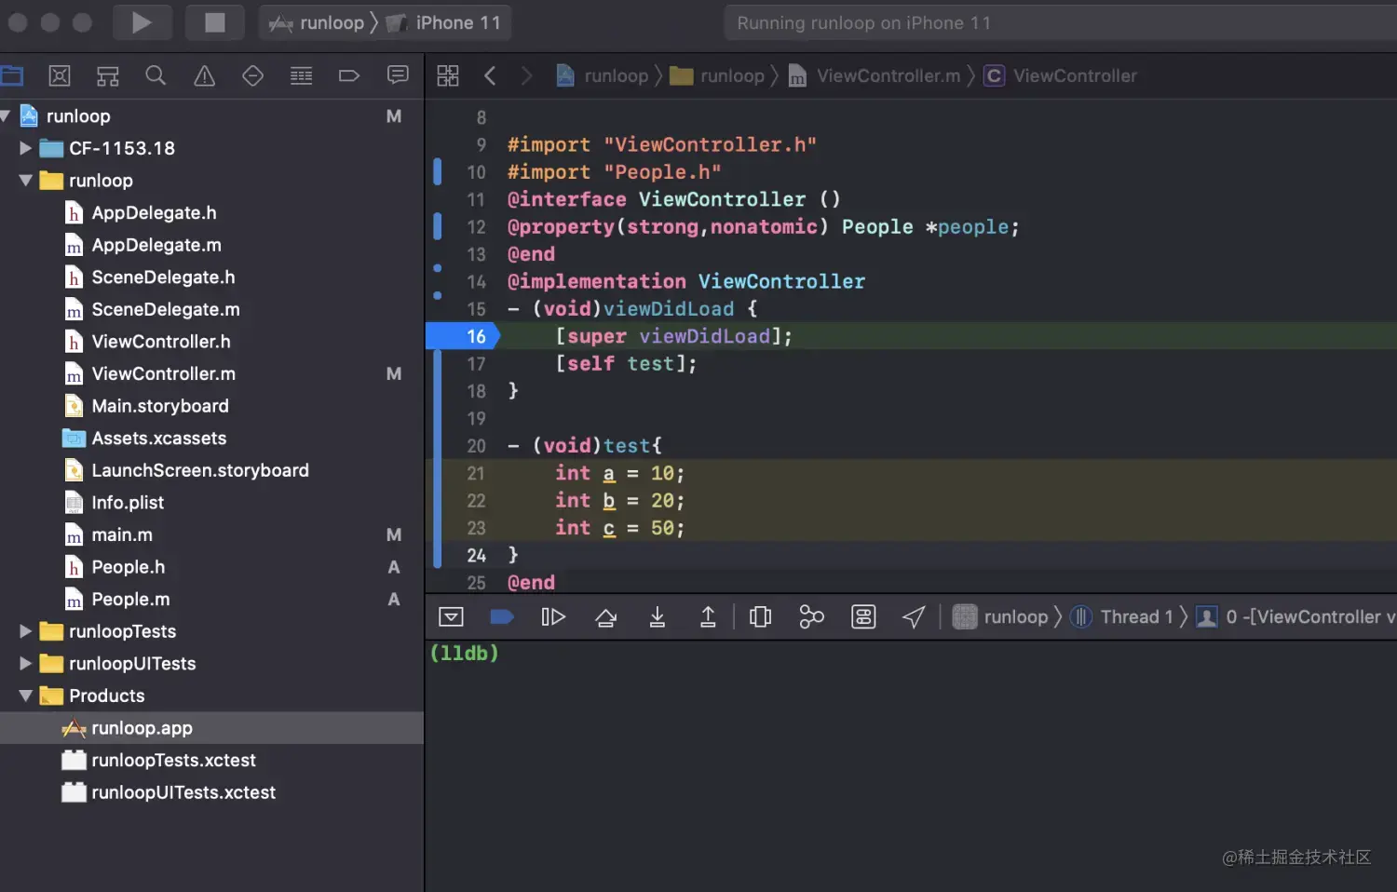Open the related items grid menu
The width and height of the screenshot is (1397, 892).
coord(448,75)
